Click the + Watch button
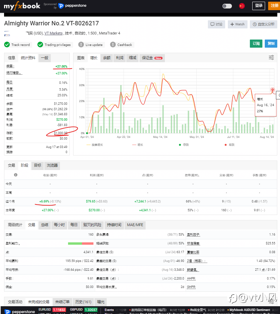Screen dimensions: 280x314 coord(237,24)
